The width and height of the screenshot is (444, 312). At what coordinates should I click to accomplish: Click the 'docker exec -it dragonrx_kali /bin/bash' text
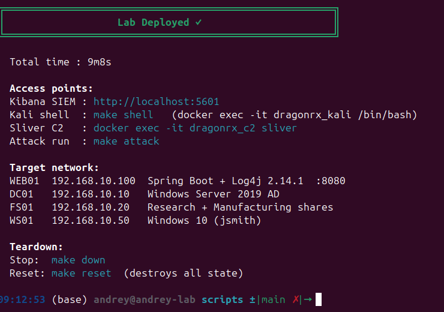[x=294, y=115]
